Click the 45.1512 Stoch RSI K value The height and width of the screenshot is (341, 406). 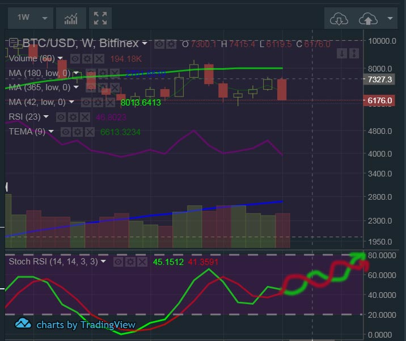coord(168,262)
